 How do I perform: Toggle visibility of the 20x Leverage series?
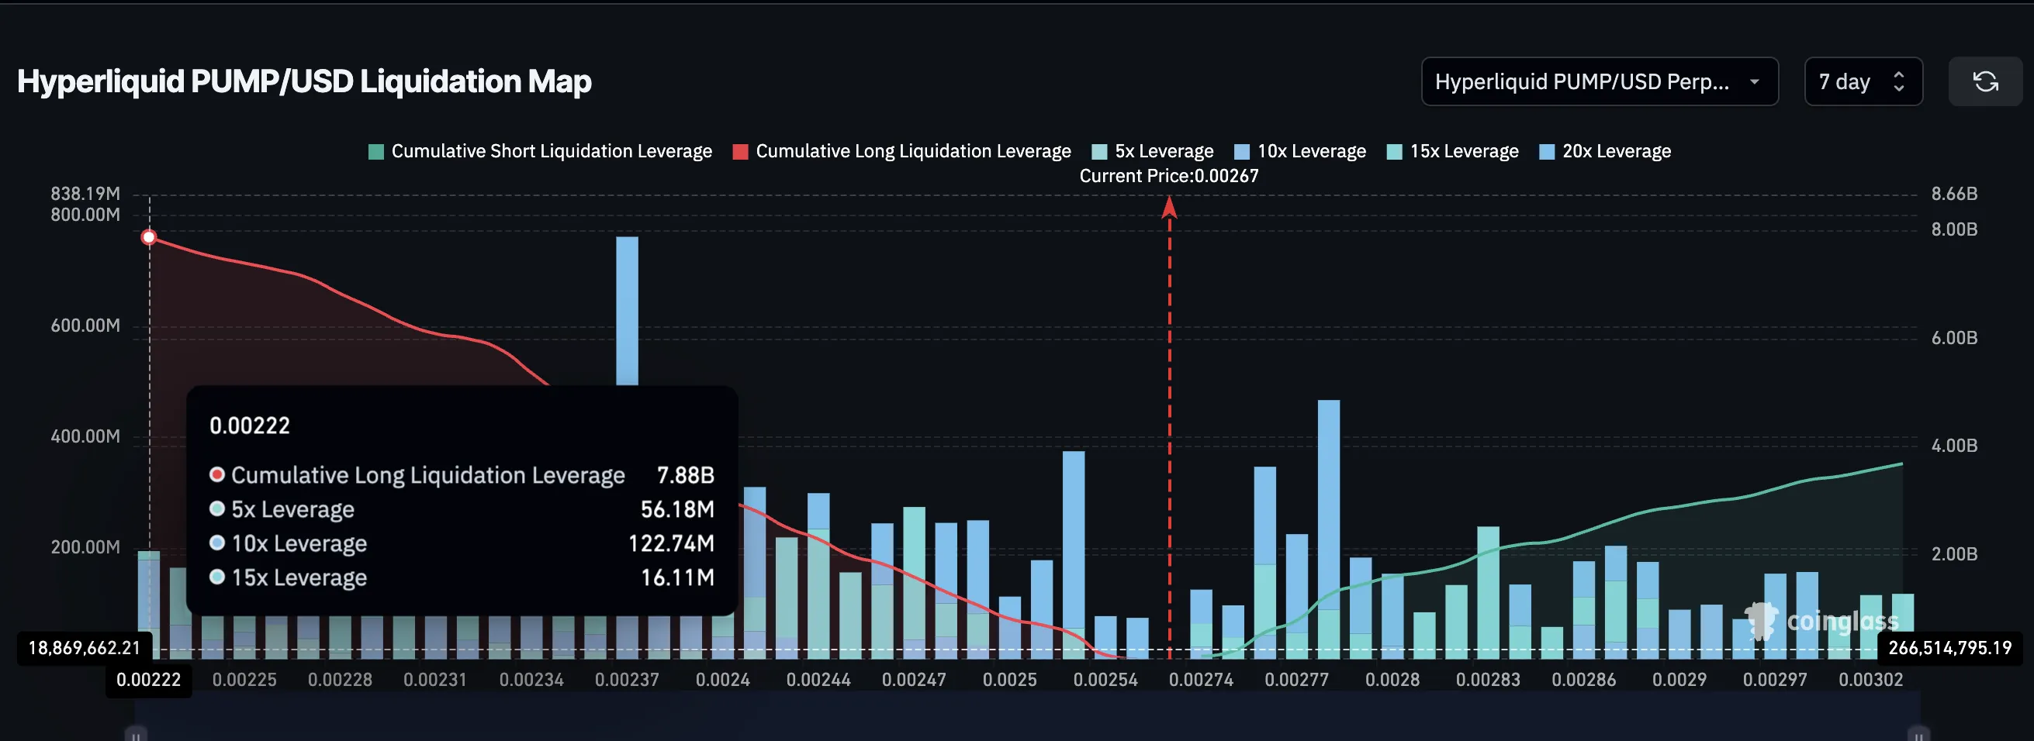(1606, 150)
